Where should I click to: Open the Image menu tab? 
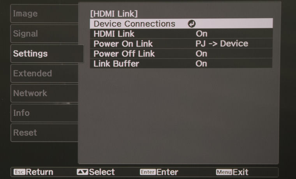[x=44, y=14]
